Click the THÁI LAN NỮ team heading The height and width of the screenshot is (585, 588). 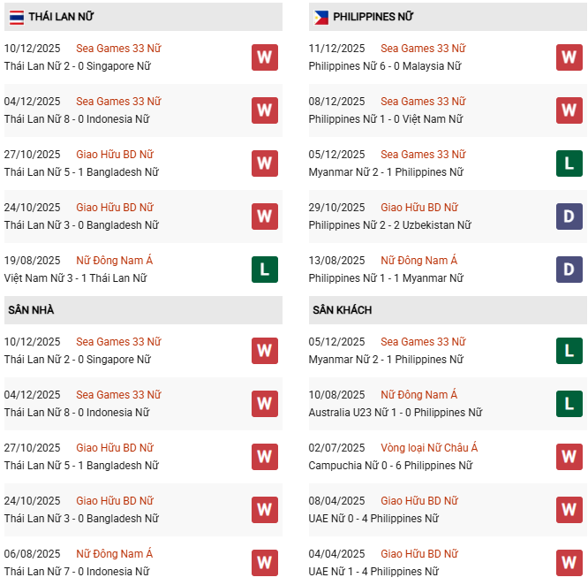click(x=61, y=17)
